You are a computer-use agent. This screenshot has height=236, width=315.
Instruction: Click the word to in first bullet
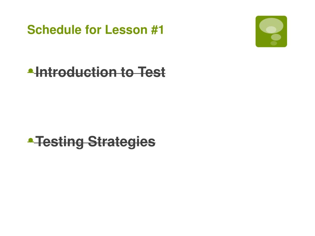tap(127, 73)
